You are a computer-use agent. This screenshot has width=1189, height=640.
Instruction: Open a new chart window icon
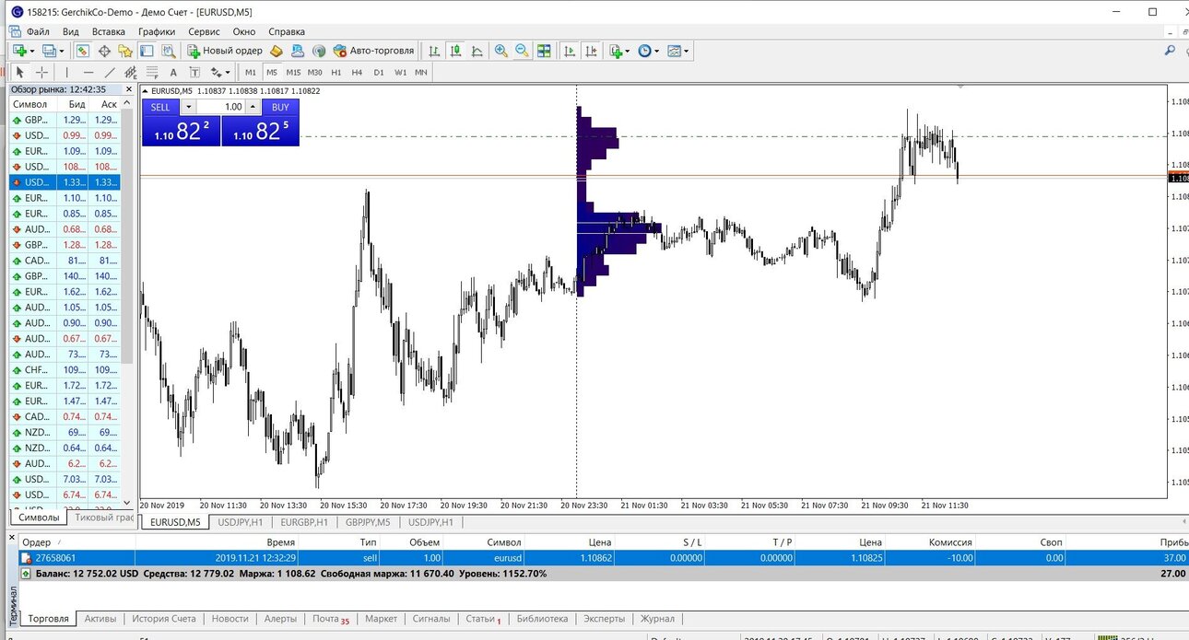click(x=18, y=51)
